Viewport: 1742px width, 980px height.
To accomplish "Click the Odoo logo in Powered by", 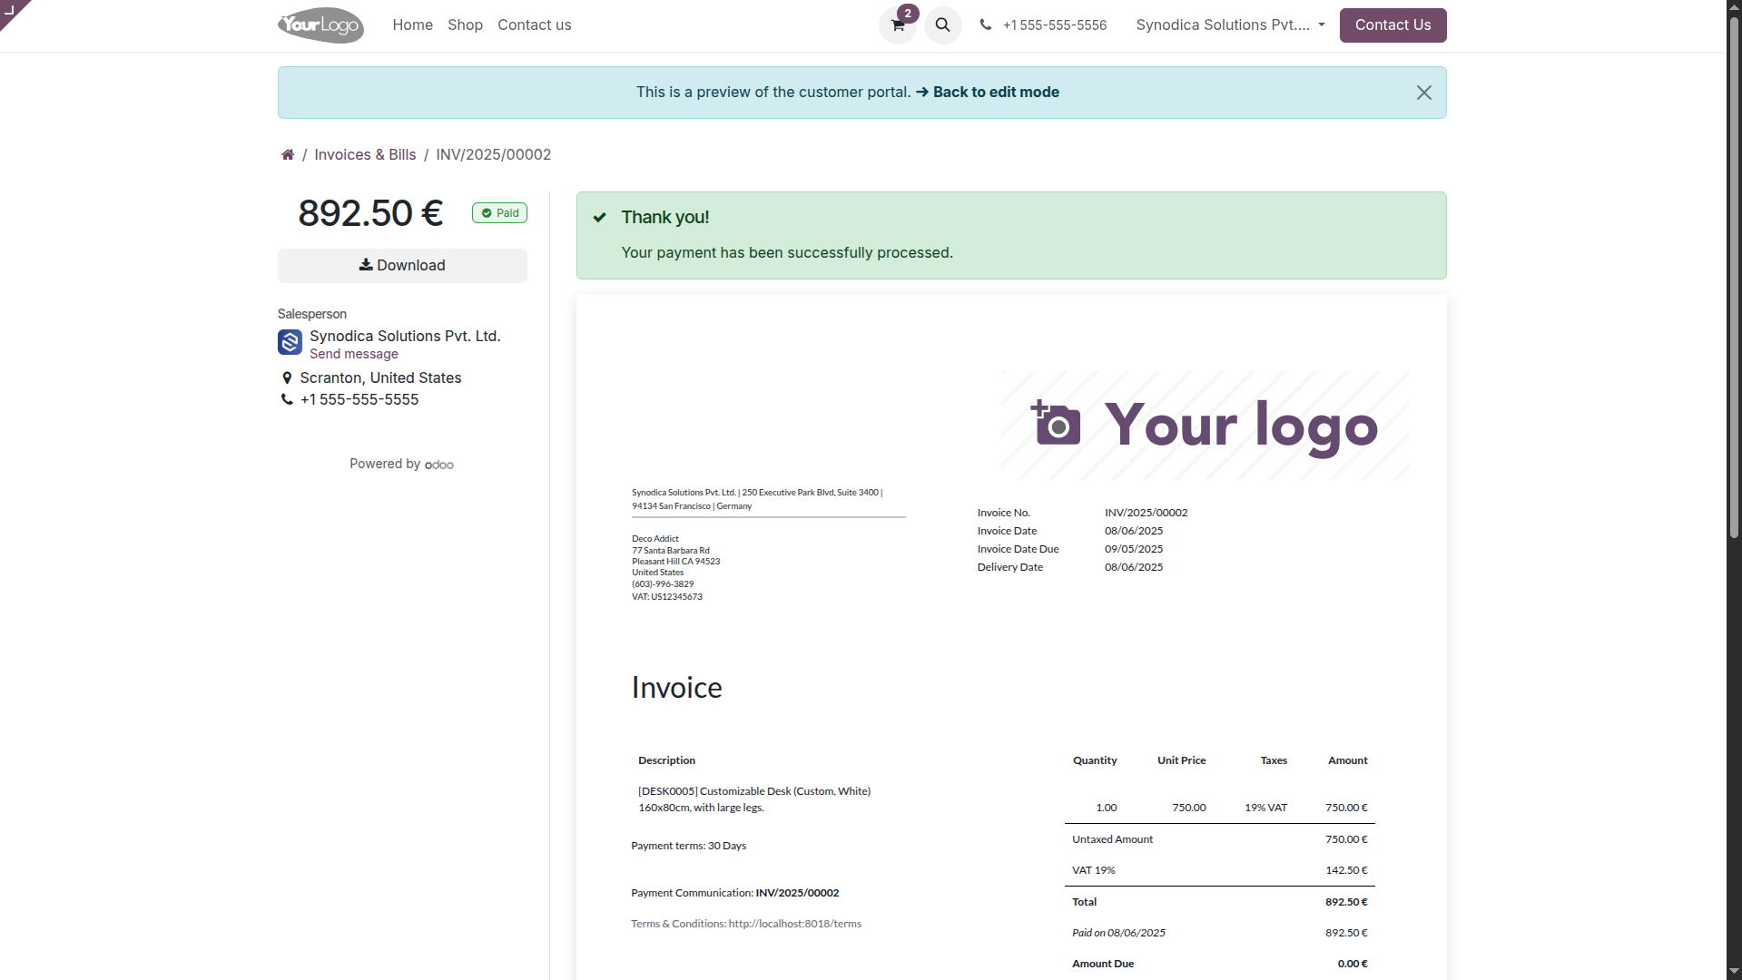I will pyautogui.click(x=439, y=465).
